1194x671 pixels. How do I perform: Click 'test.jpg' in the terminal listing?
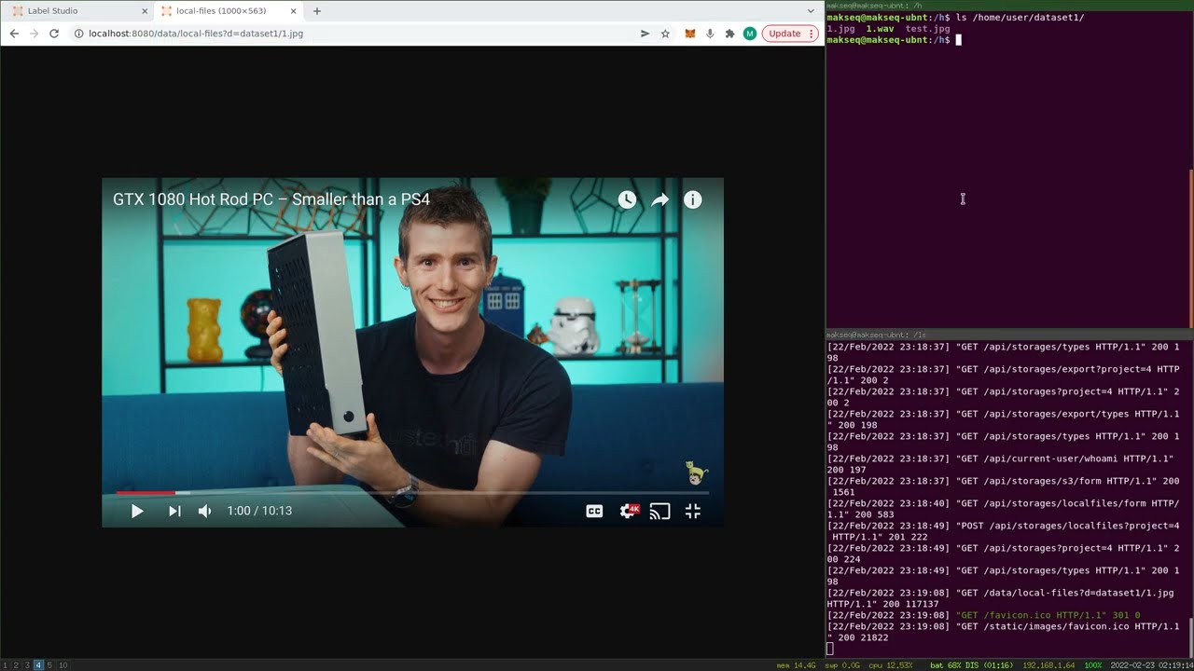point(928,29)
